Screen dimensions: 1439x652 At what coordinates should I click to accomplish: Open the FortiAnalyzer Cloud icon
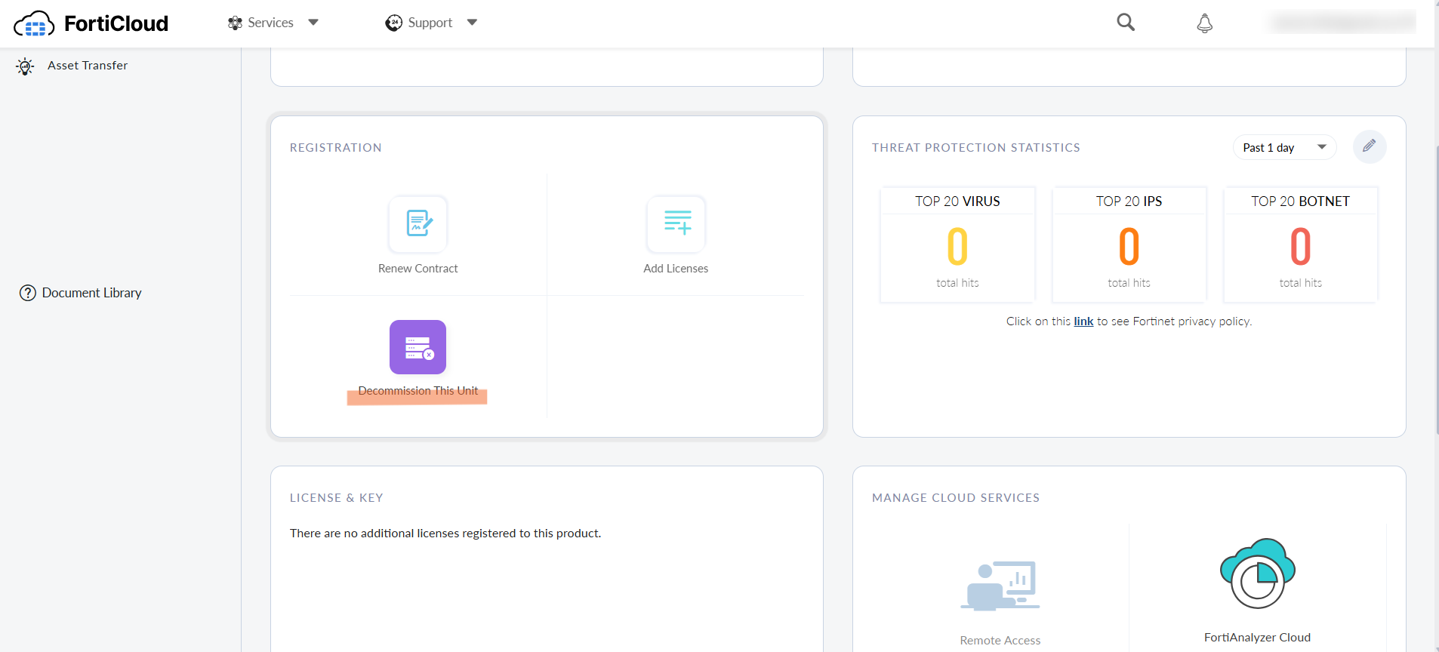1258,574
